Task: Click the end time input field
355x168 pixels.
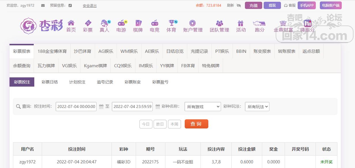Action: click(x=132, y=107)
